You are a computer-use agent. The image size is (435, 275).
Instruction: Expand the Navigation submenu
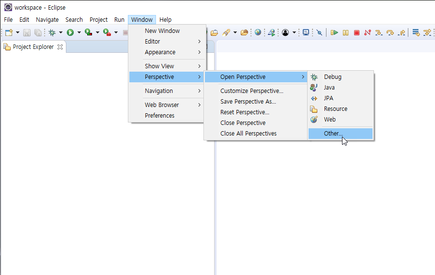coord(167,91)
